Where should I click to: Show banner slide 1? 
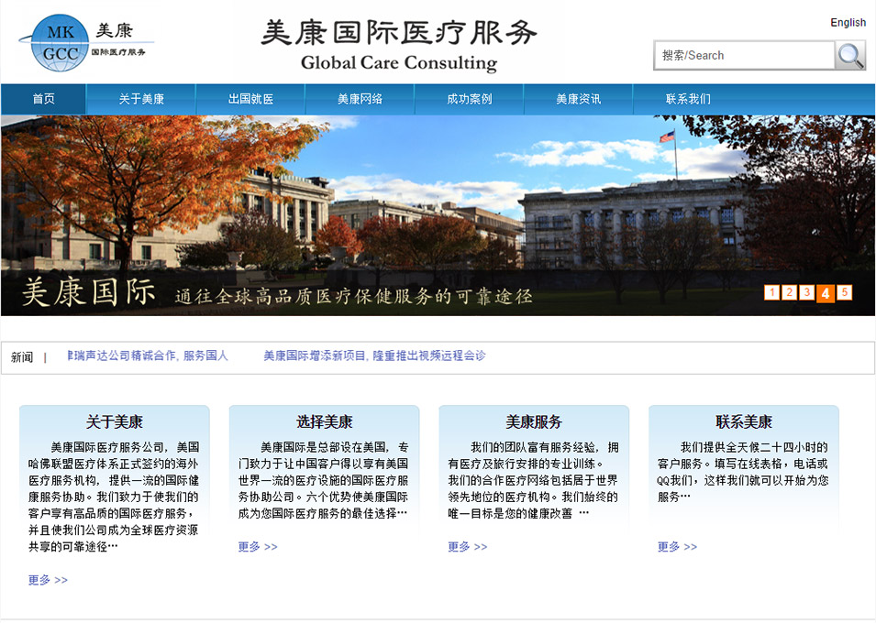(771, 292)
